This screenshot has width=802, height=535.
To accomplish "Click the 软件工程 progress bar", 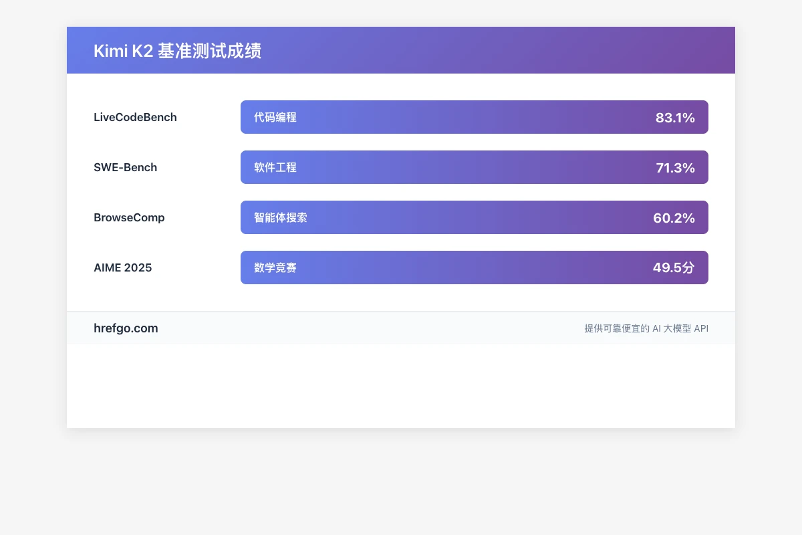I will [475, 167].
